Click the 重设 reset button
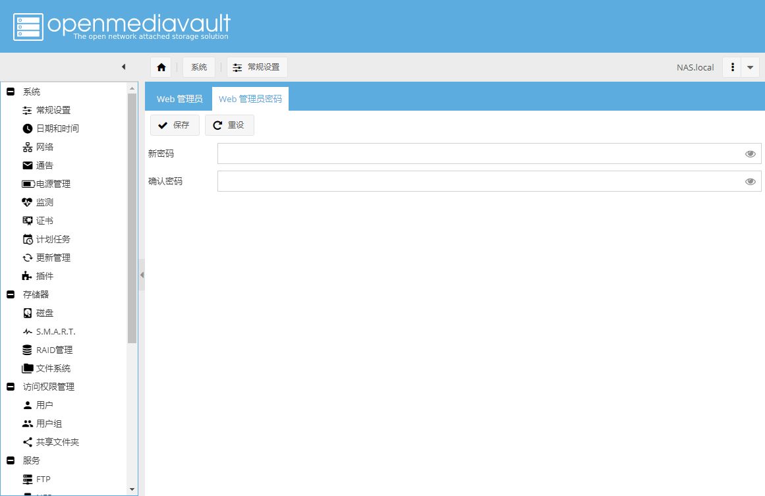Viewport: 765px width, 496px height. pyautogui.click(x=229, y=125)
